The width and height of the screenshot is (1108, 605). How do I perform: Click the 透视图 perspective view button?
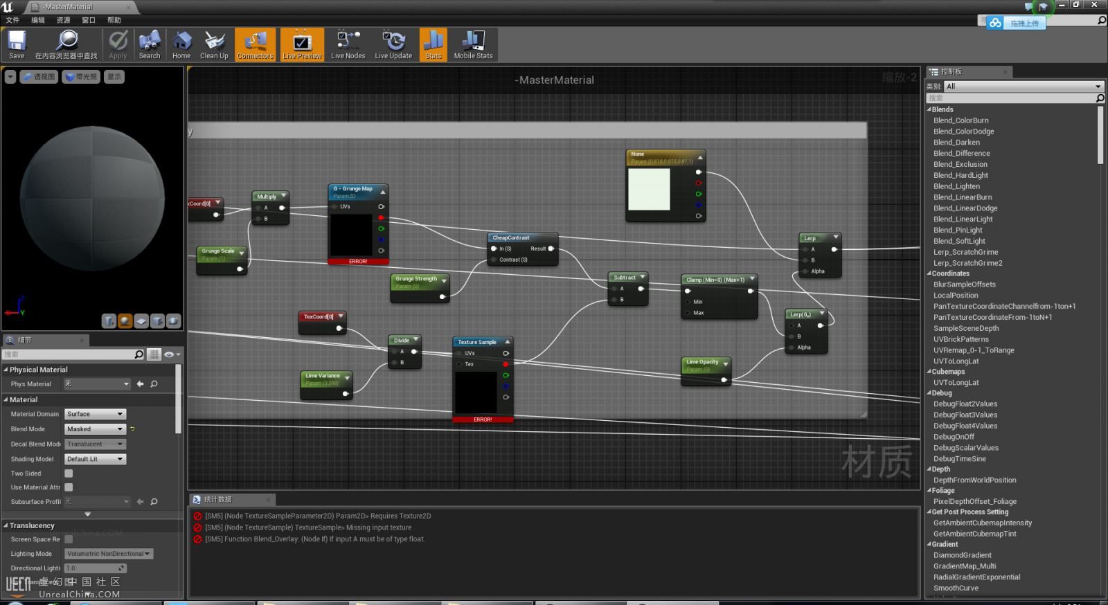coord(39,77)
